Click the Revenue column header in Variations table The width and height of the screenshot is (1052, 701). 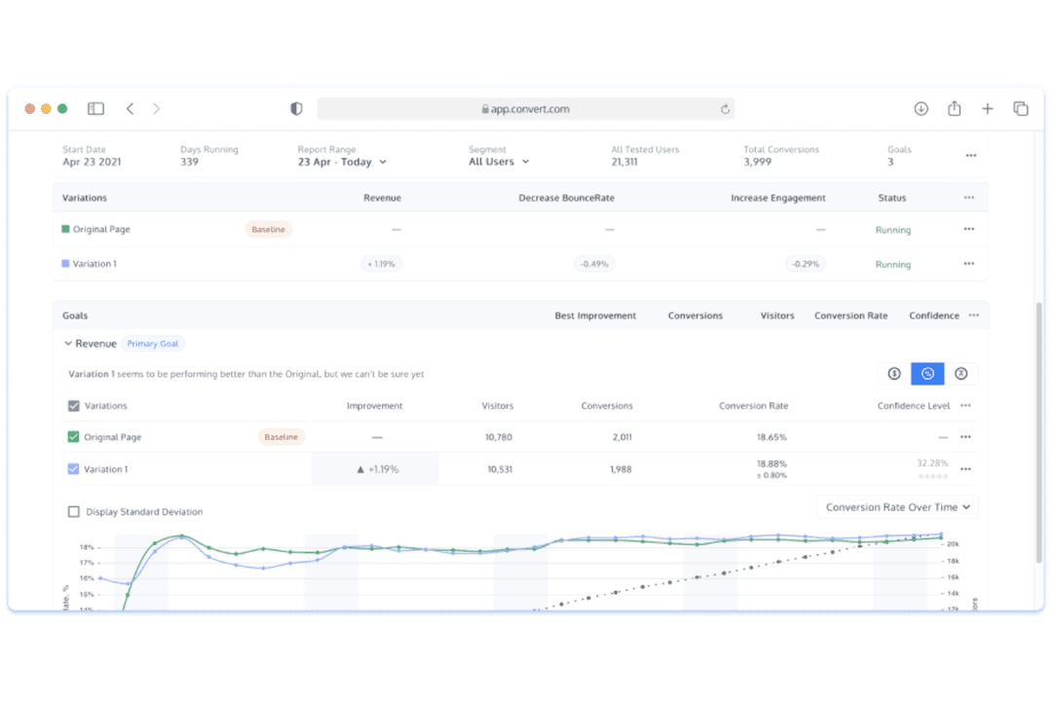[x=383, y=198]
